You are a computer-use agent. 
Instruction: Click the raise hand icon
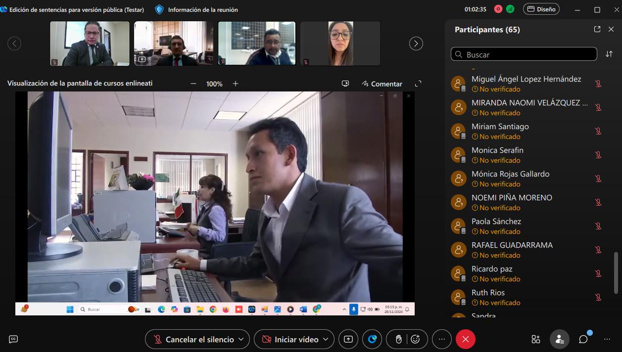point(398,339)
